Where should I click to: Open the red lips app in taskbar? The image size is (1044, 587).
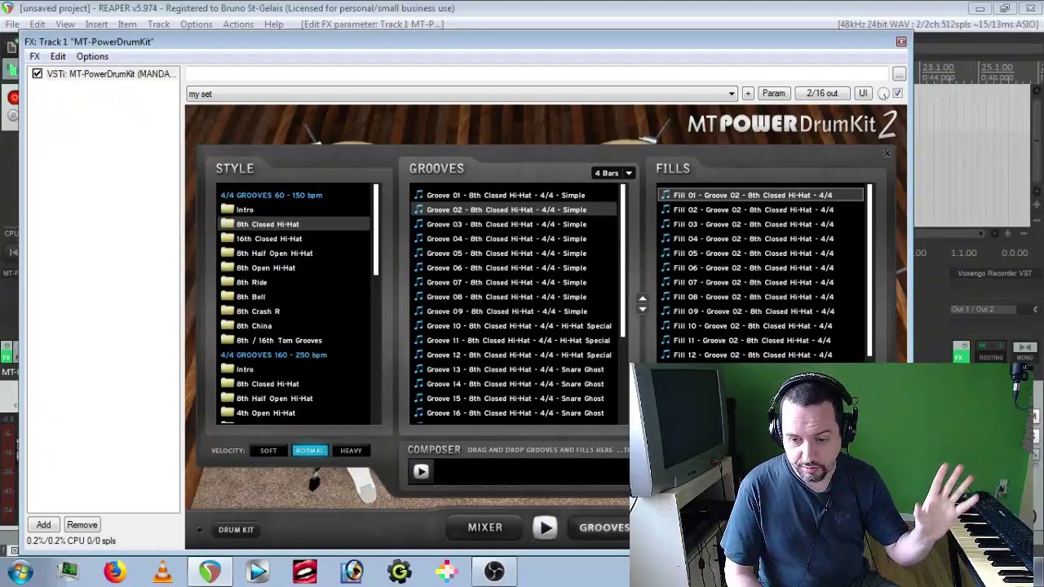click(305, 572)
